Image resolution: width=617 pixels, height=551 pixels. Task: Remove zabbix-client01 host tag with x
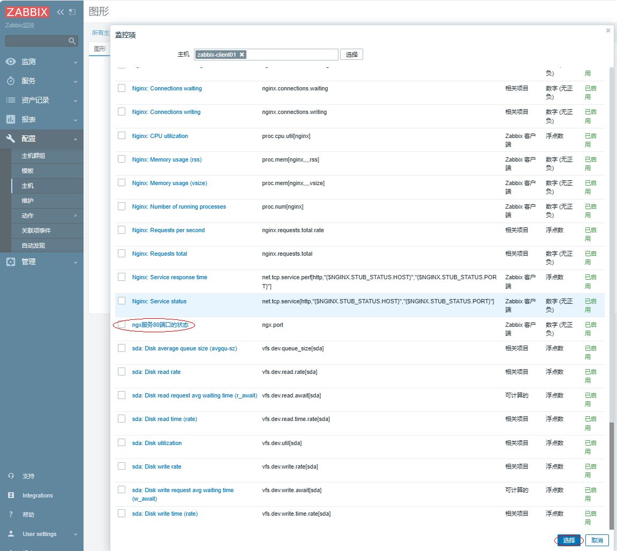pyautogui.click(x=242, y=55)
